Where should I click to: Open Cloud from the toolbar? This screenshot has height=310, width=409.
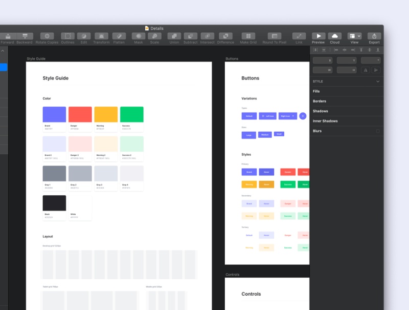(x=334, y=36)
